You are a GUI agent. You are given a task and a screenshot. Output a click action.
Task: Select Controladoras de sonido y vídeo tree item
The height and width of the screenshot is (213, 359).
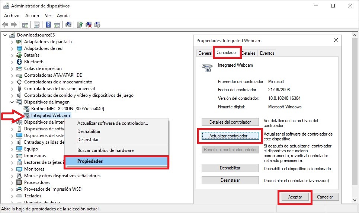pos(79,95)
